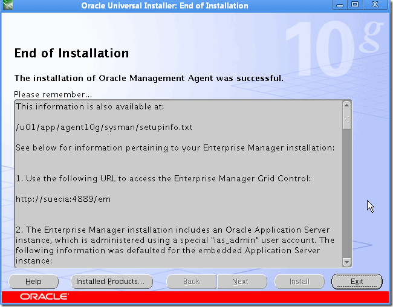Click the greyed-out Back button
Screen dimensions: 393x307
pyautogui.click(x=191, y=282)
